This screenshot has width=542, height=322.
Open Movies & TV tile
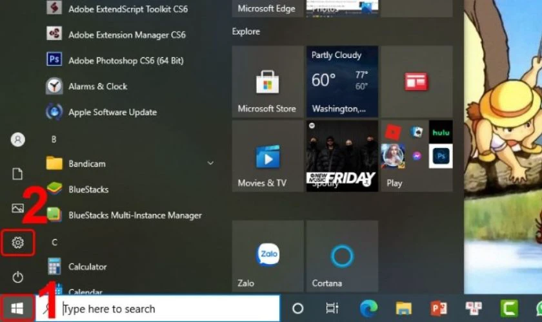click(268, 156)
